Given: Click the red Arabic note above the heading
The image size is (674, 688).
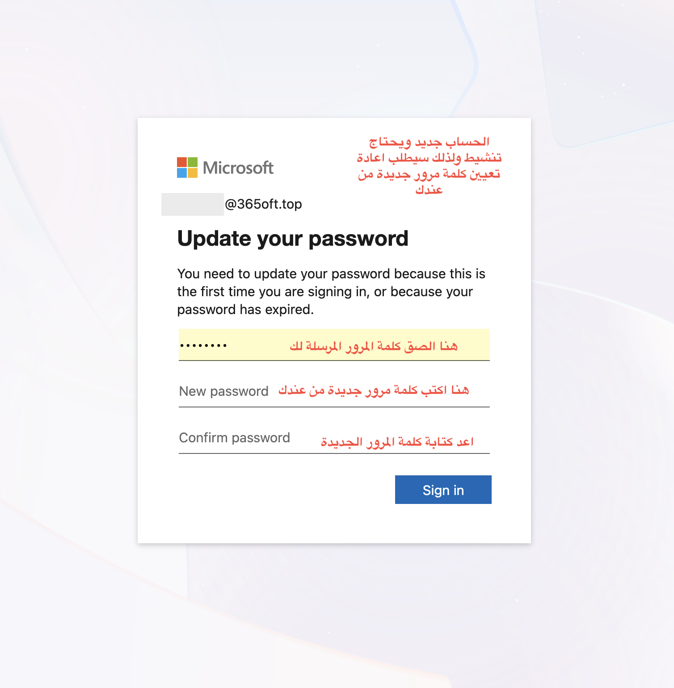Looking at the screenshot, I should pyautogui.click(x=429, y=165).
